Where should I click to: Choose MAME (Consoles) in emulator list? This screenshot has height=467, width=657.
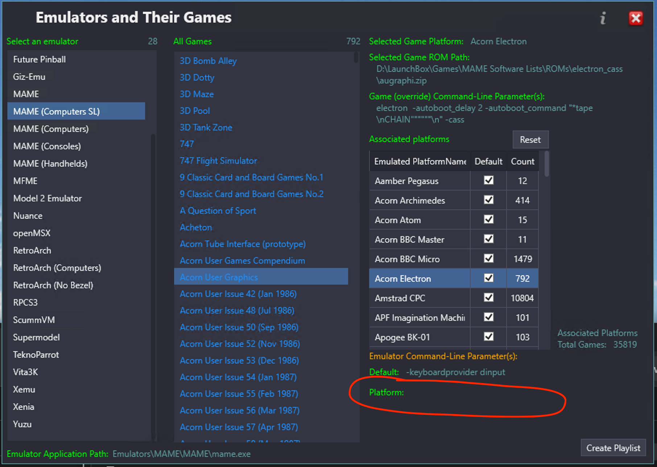point(47,146)
